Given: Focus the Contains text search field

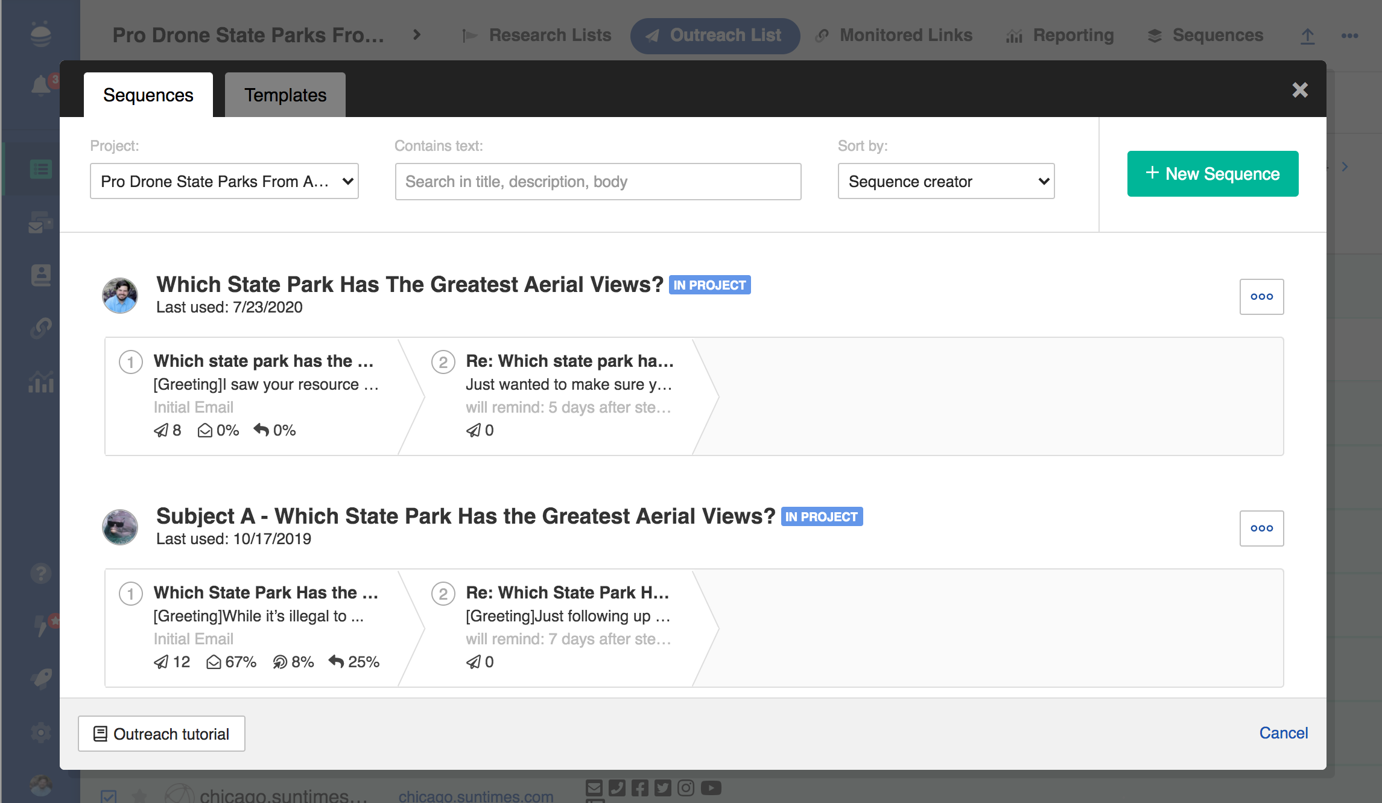Looking at the screenshot, I should [598, 182].
